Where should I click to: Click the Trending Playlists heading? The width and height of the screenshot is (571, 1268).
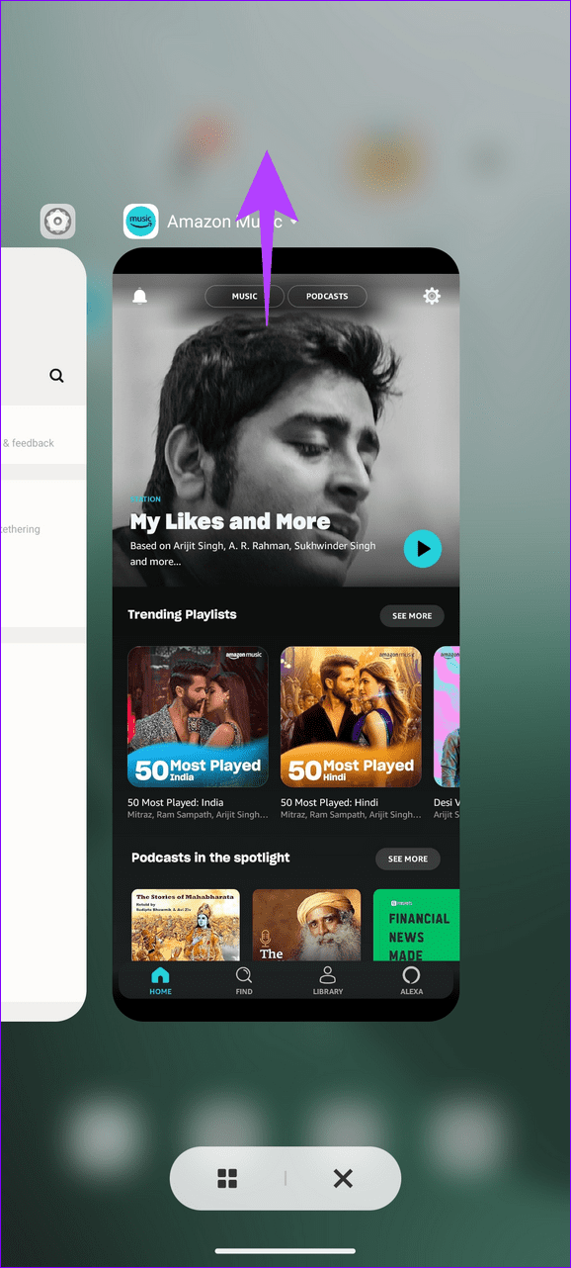click(182, 614)
